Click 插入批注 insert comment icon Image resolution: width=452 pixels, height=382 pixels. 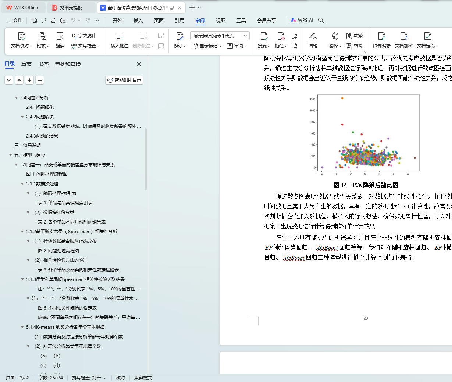120,36
